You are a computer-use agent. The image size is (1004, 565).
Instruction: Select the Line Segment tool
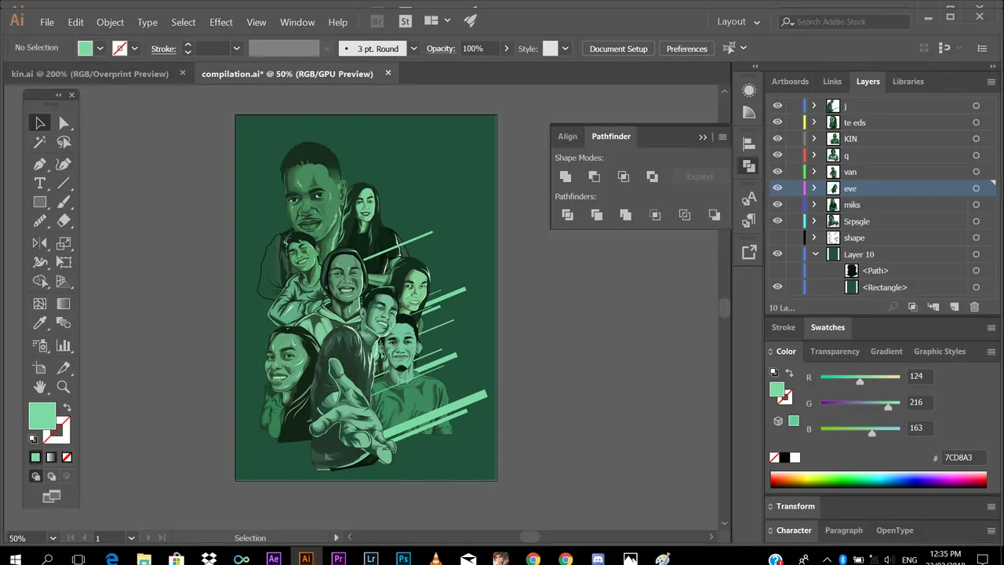[64, 183]
